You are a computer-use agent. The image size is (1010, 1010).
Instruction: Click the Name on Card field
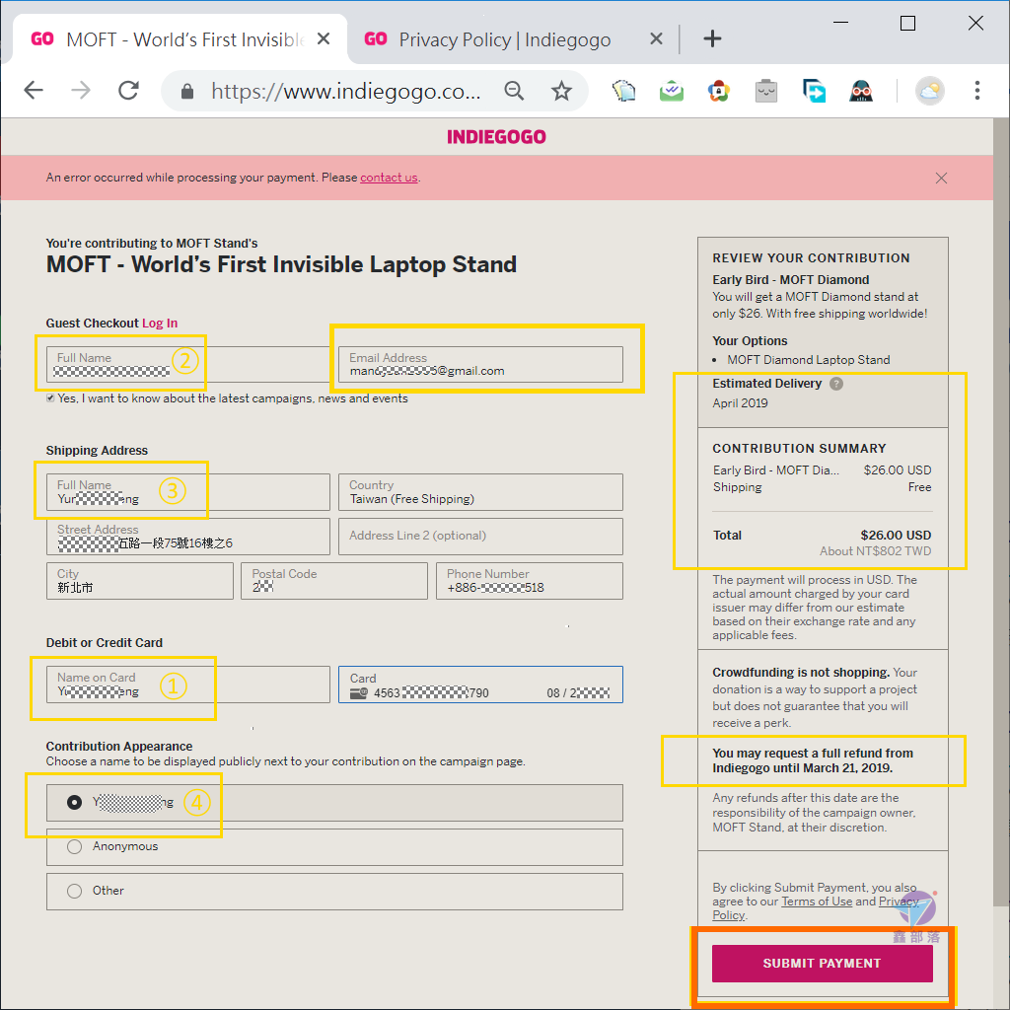pos(188,685)
